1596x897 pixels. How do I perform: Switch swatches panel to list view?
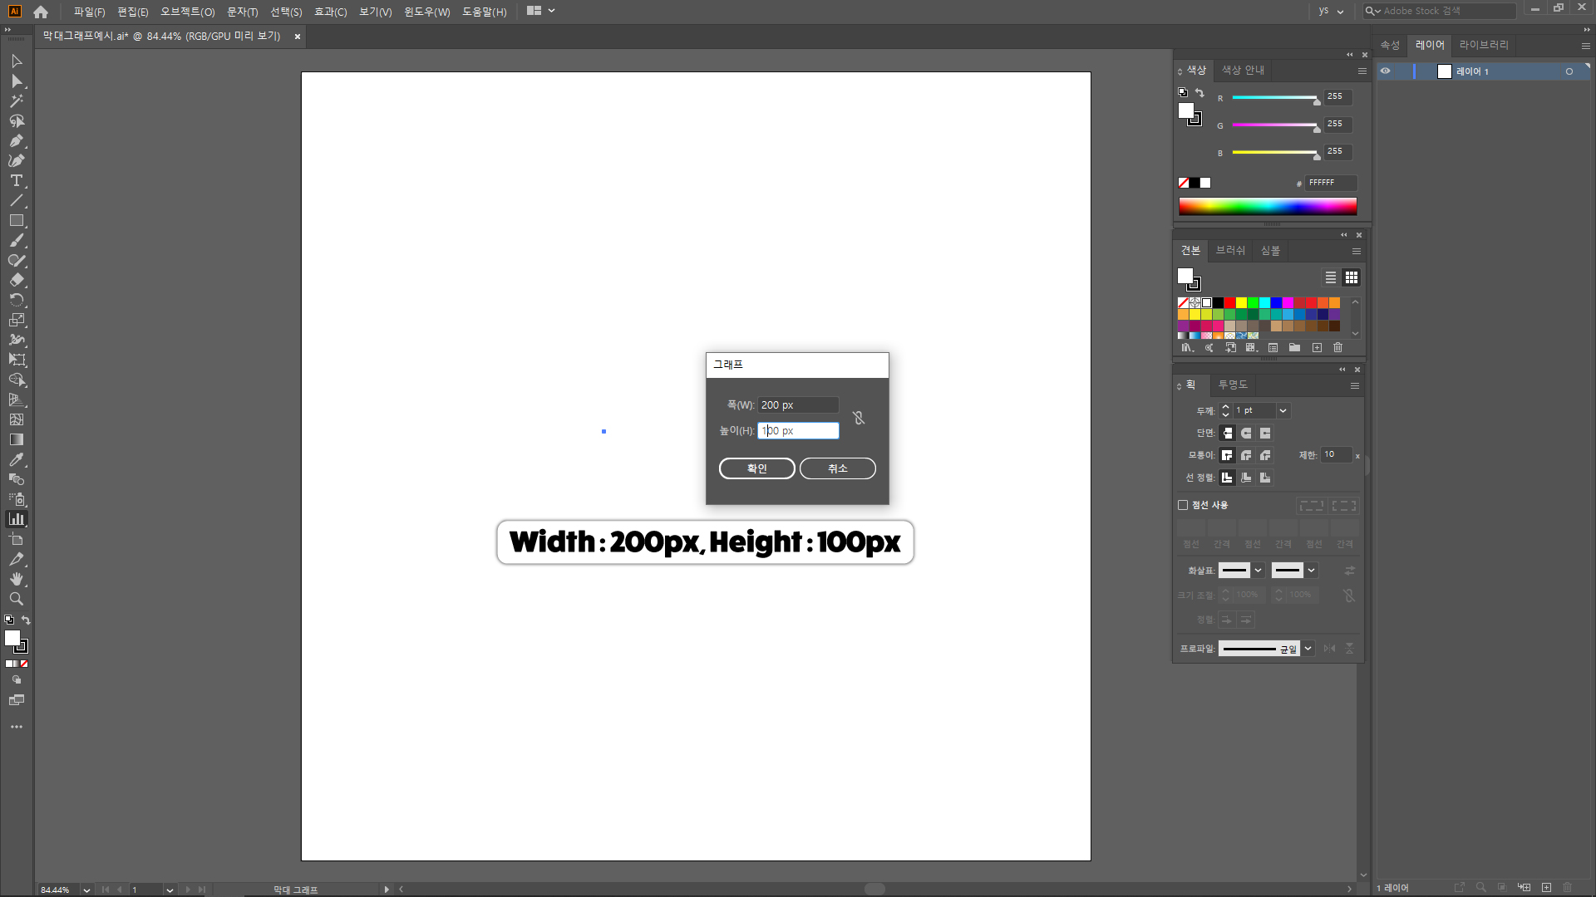point(1330,277)
